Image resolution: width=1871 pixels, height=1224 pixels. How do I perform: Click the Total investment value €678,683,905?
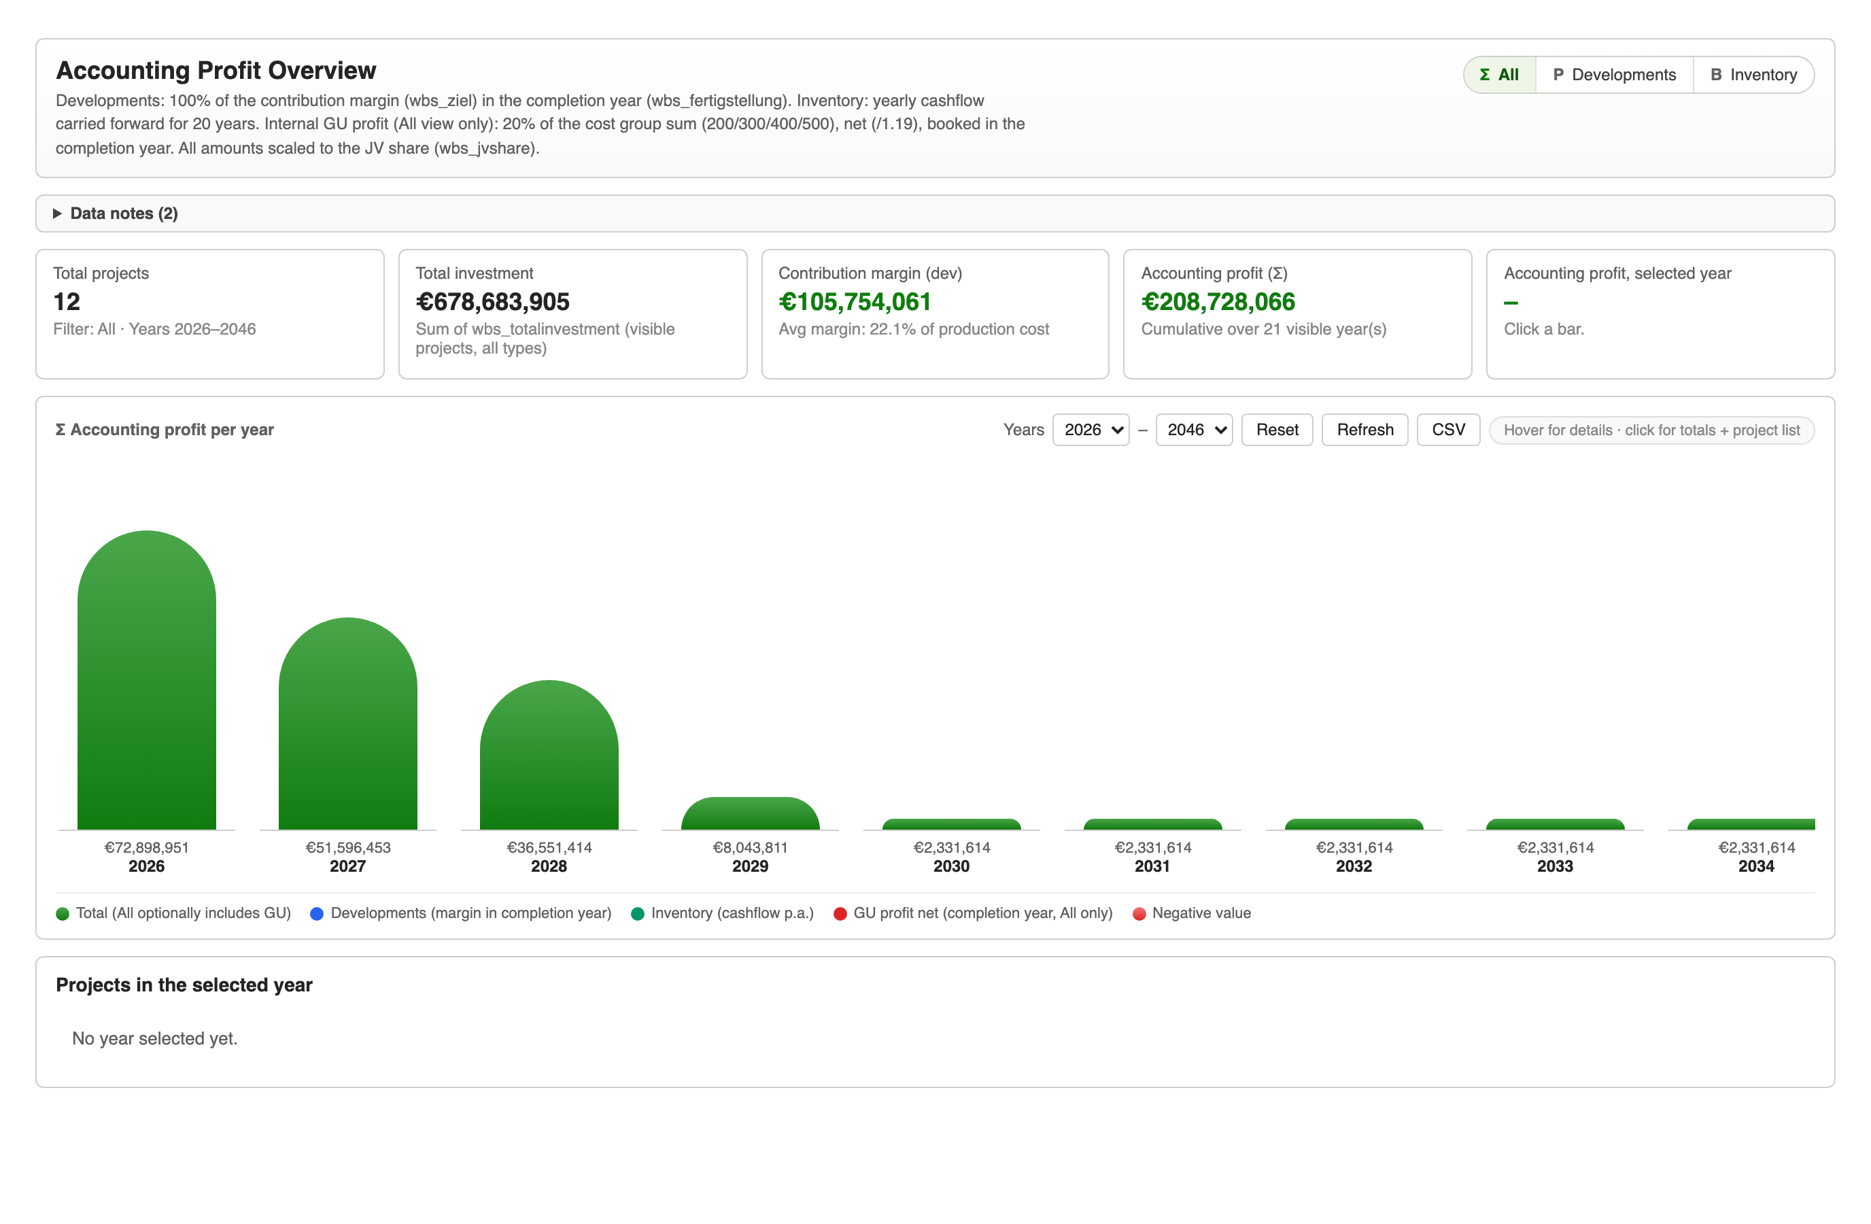[x=493, y=302]
